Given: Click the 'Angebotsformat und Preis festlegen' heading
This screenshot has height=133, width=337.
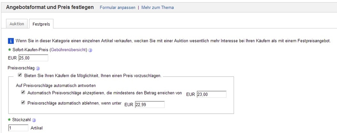Looking at the screenshot, I should [50, 7].
